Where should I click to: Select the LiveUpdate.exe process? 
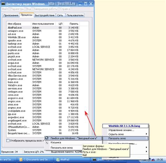point(43,111)
